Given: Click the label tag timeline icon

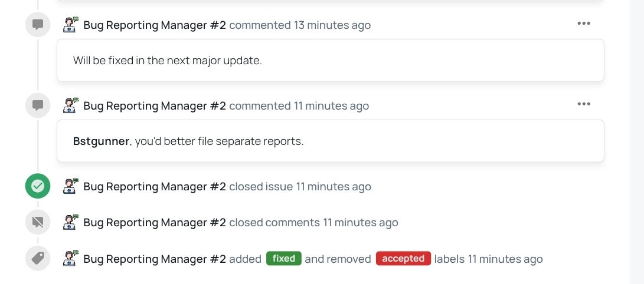Looking at the screenshot, I should (x=38, y=259).
